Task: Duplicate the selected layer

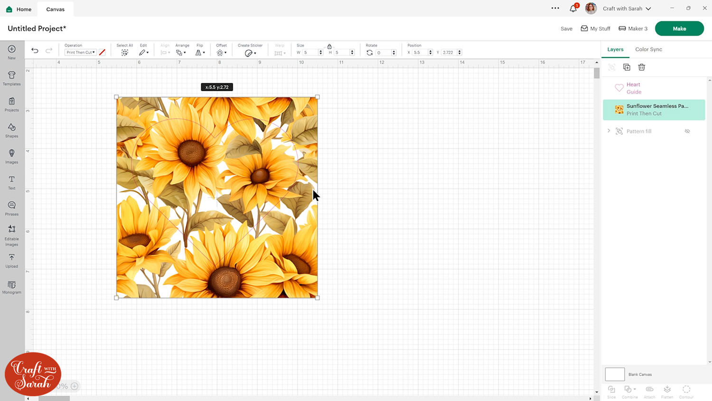Action: click(627, 67)
